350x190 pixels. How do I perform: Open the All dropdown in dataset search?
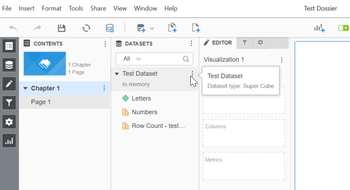pyautogui.click(x=132, y=59)
